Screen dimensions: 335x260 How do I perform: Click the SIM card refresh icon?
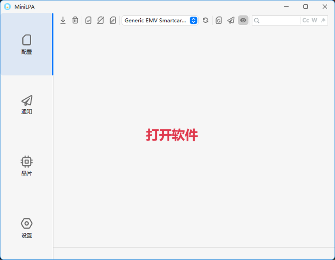point(219,20)
